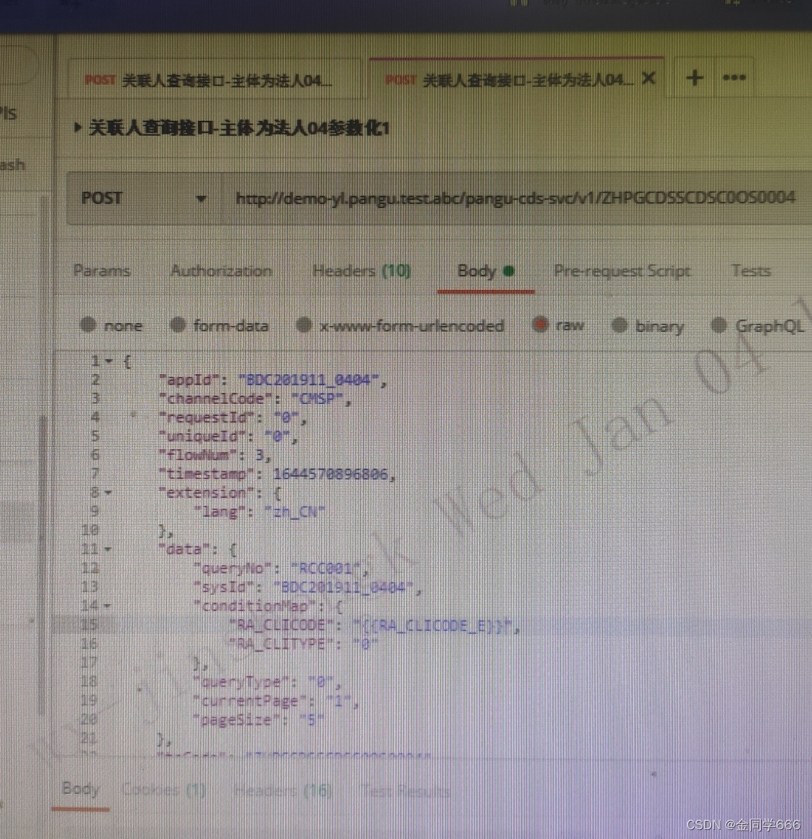Select line number 15 in the gutter
Viewport: 812px width, 839px height.
pyautogui.click(x=89, y=625)
